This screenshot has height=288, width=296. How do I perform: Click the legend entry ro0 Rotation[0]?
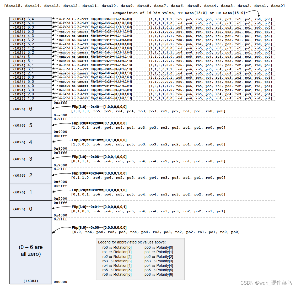(117, 247)
